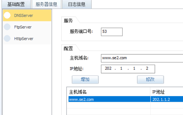Select the DNSServer radio button
Screen dimensions: 183x115
click(7, 15)
